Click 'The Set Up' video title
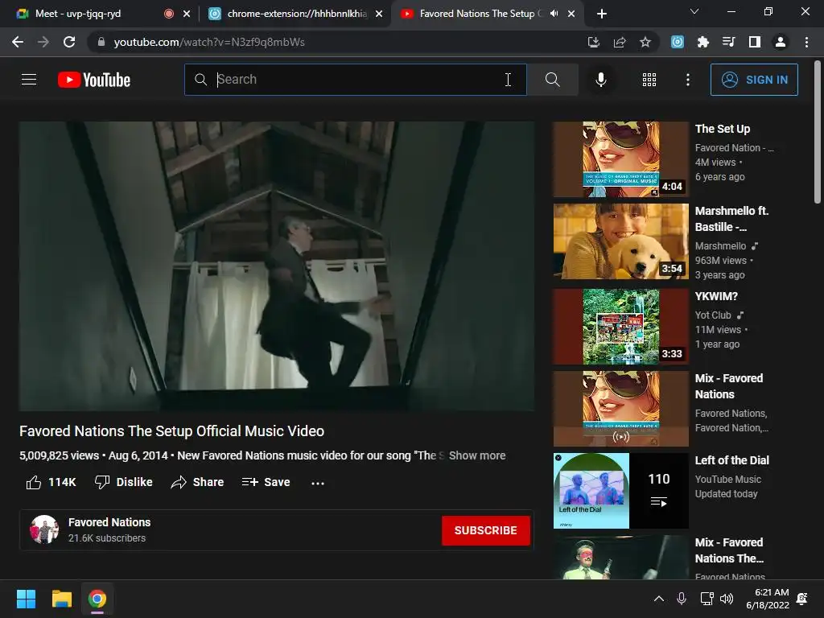The width and height of the screenshot is (824, 618). [722, 129]
